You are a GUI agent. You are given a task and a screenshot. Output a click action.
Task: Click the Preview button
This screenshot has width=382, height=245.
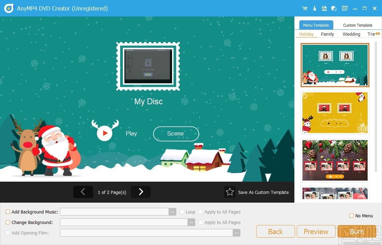click(316, 231)
